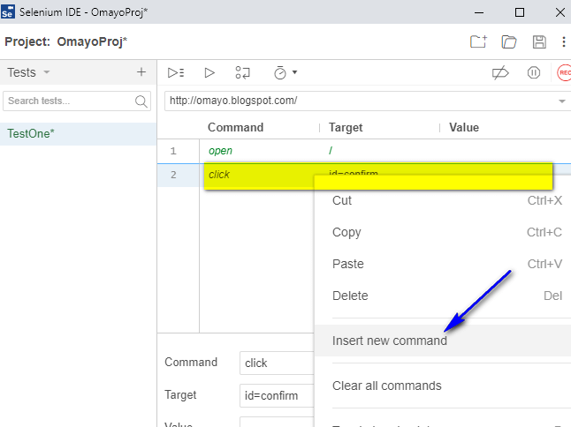This screenshot has width=571, height=427.
Task: Run the current test
Action: point(209,72)
